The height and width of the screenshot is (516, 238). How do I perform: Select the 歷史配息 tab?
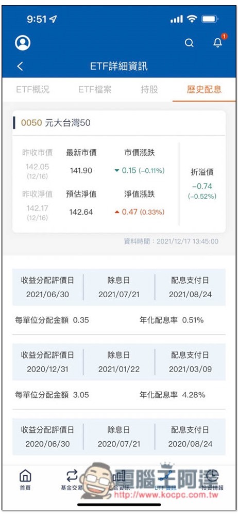[204, 89]
